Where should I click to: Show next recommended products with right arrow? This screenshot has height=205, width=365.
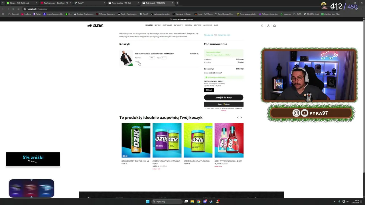point(241,117)
